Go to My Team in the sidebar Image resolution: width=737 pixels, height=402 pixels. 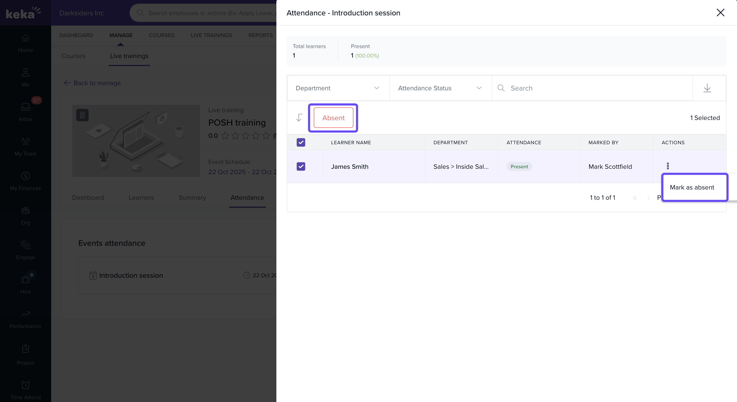pos(26,146)
